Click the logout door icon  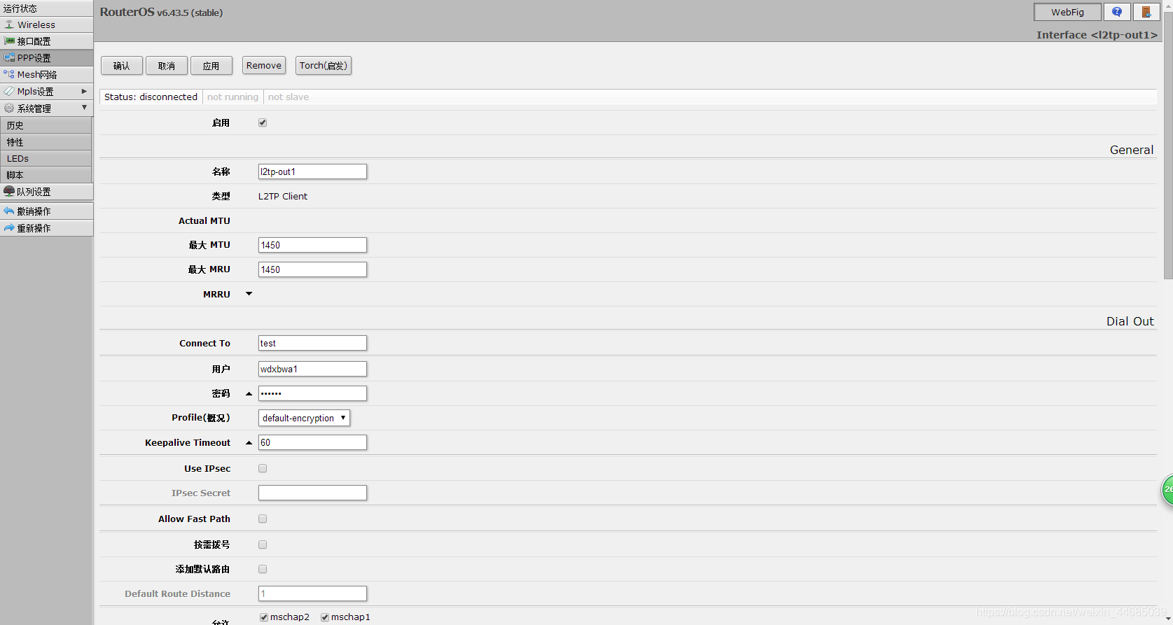point(1146,12)
